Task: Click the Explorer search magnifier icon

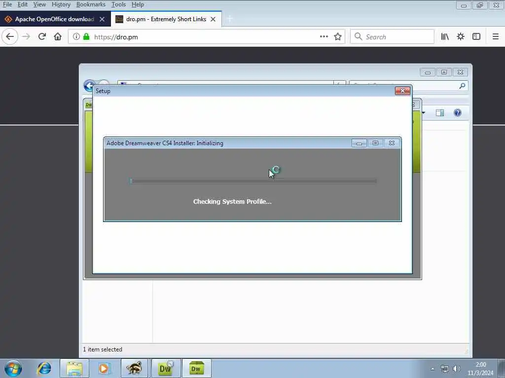Action: click(x=462, y=86)
